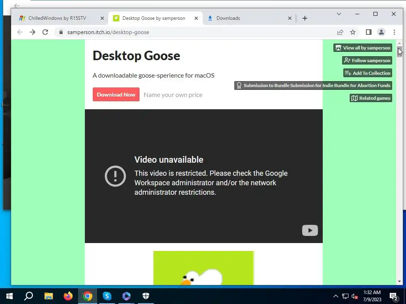The width and height of the screenshot is (406, 304).
Task: Open Chrome's three-dot menu
Action: (x=395, y=32)
